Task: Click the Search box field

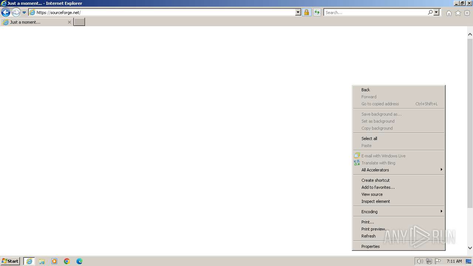Action: [x=375, y=12]
